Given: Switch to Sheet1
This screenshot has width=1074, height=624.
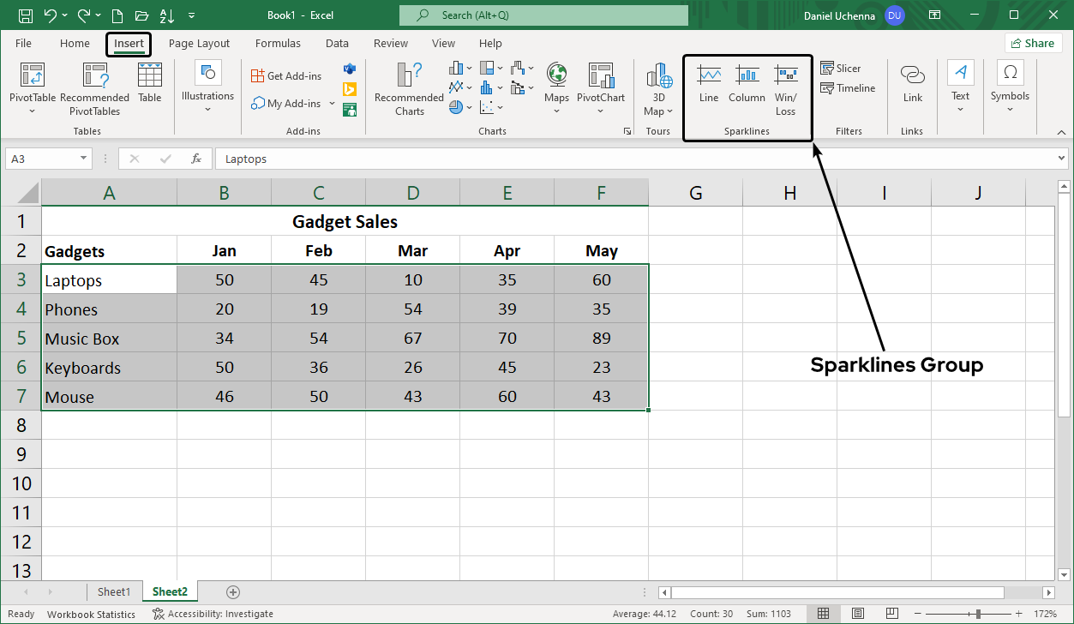Looking at the screenshot, I should click(x=114, y=591).
